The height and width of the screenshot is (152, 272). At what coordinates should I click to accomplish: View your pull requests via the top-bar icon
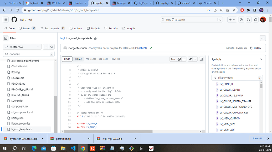click(248, 19)
